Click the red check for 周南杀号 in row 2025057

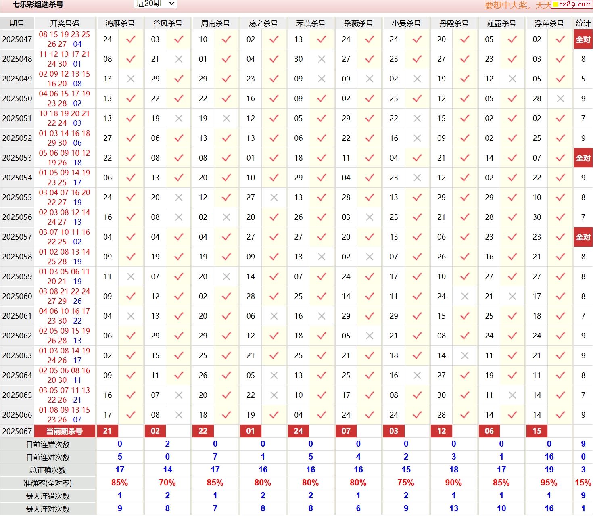[226, 237]
